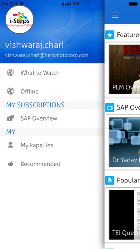Click the SAP Overview TV icon
The width and height of the screenshot is (140, 249).
[110, 108]
